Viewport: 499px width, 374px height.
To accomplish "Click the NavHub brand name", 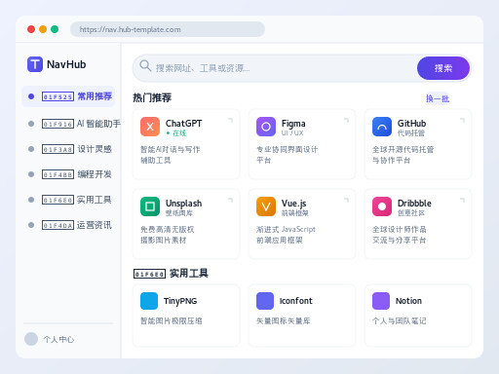I will pyautogui.click(x=66, y=64).
